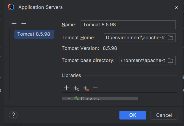Click the Libraries section heading
This screenshot has width=184, height=126.
click(71, 75)
